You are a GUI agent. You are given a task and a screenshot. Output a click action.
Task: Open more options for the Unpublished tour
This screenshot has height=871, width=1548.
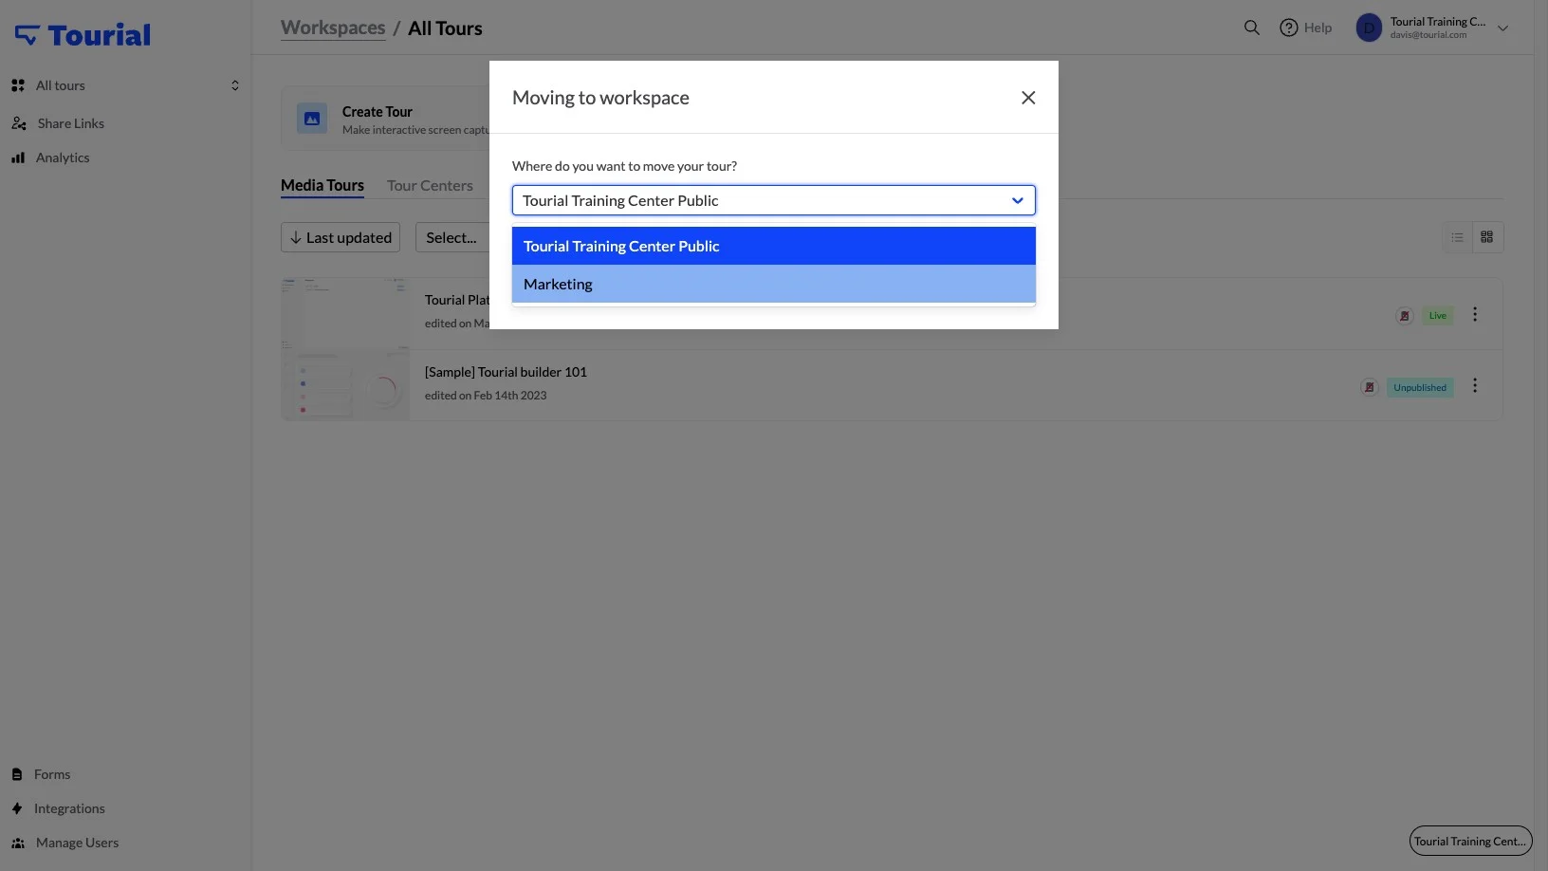pyautogui.click(x=1475, y=385)
